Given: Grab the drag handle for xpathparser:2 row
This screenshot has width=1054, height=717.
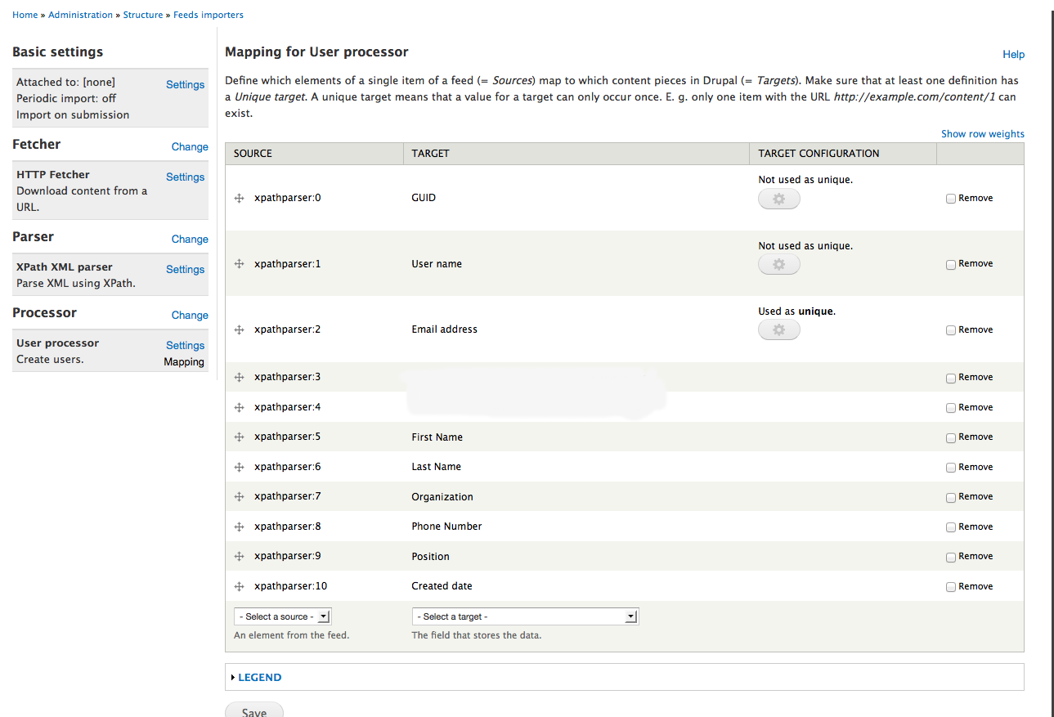Looking at the screenshot, I should coord(240,329).
